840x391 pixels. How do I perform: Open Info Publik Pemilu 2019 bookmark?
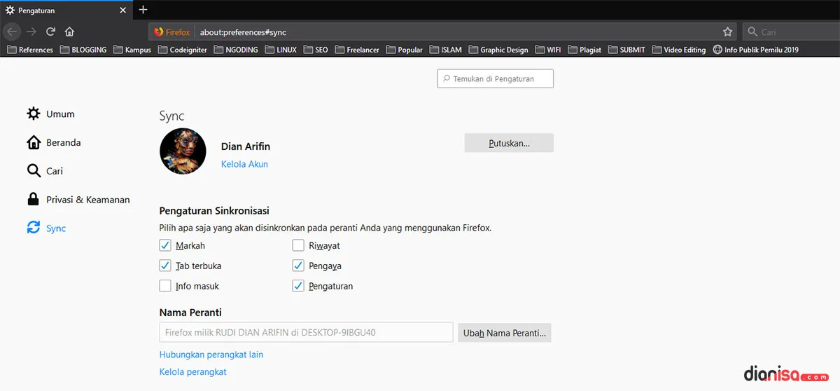[755, 50]
